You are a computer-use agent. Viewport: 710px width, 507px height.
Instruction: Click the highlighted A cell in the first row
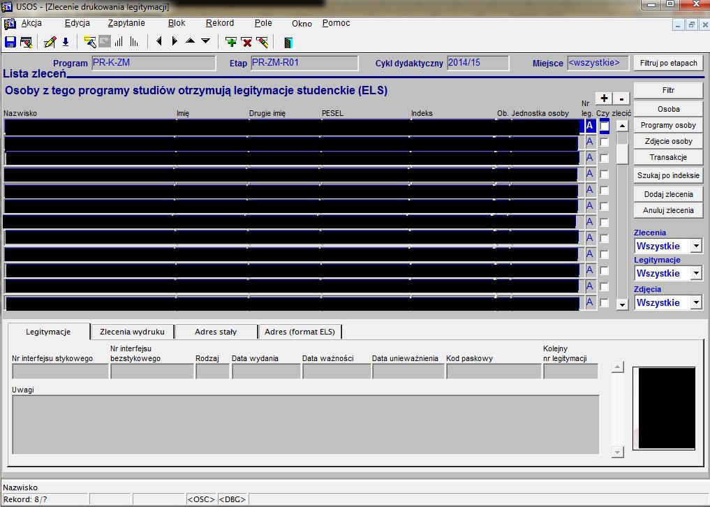tap(589, 126)
